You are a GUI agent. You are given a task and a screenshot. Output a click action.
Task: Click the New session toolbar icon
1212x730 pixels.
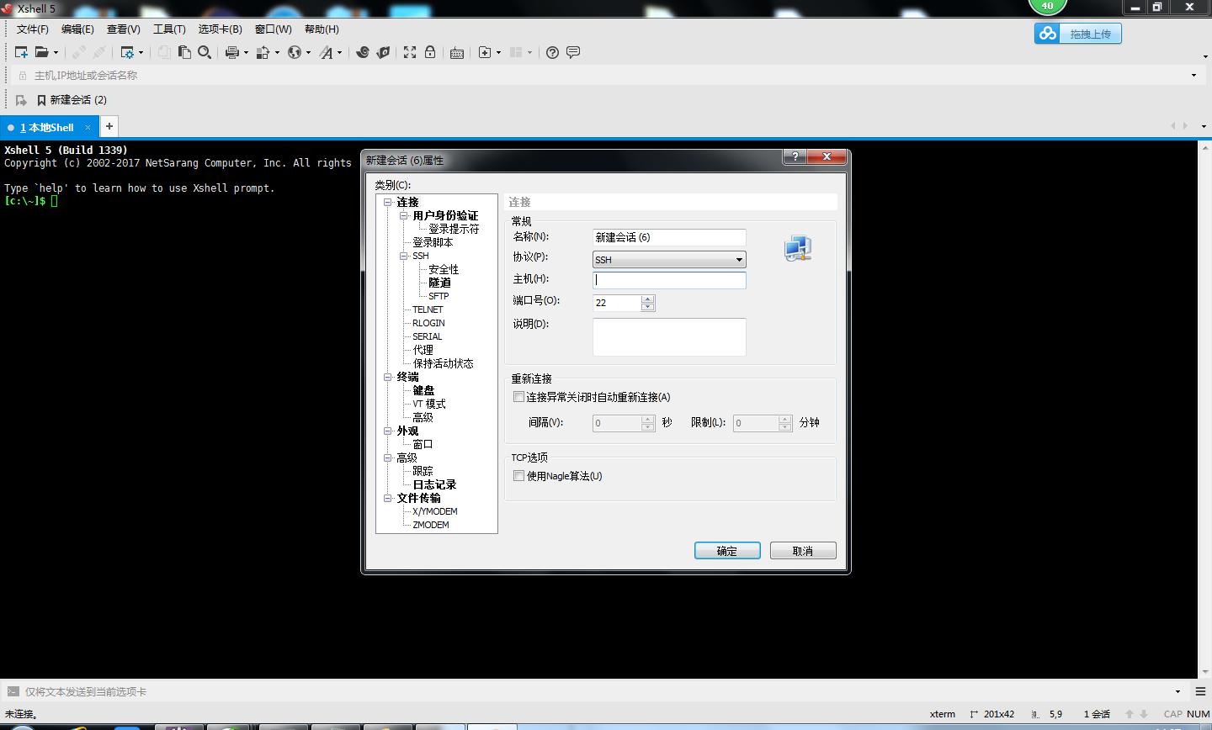pyautogui.click(x=22, y=52)
